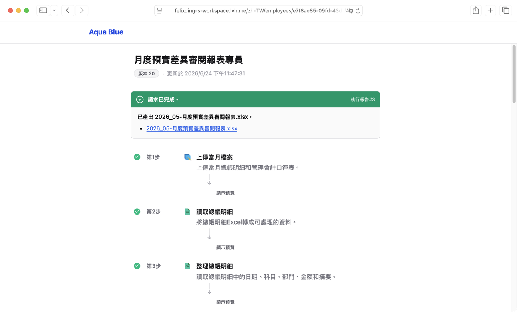Image resolution: width=517 pixels, height=312 pixels.
Task: Select the 整理總帳明細 step title
Action: [x=214, y=266]
